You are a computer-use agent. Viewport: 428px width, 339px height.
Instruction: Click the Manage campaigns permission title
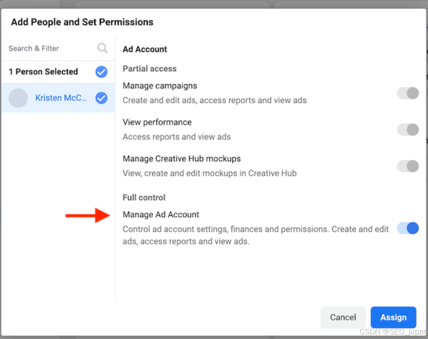point(160,86)
